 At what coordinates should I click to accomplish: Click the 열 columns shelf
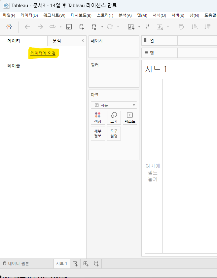[x=179, y=41]
